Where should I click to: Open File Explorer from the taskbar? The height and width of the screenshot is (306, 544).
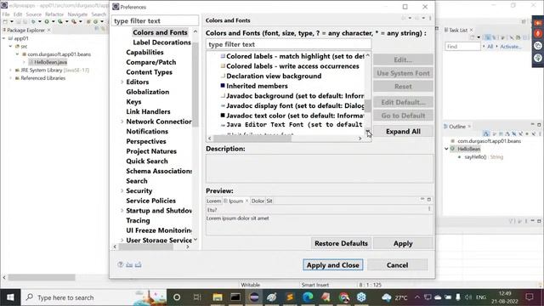click(x=218, y=297)
